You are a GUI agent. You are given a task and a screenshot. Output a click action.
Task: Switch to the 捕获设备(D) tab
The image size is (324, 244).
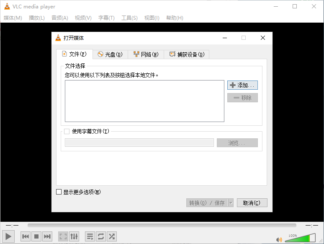[x=187, y=55]
